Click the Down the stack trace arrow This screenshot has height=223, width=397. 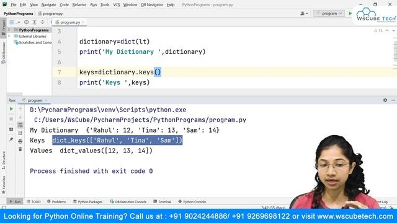tap(20, 117)
